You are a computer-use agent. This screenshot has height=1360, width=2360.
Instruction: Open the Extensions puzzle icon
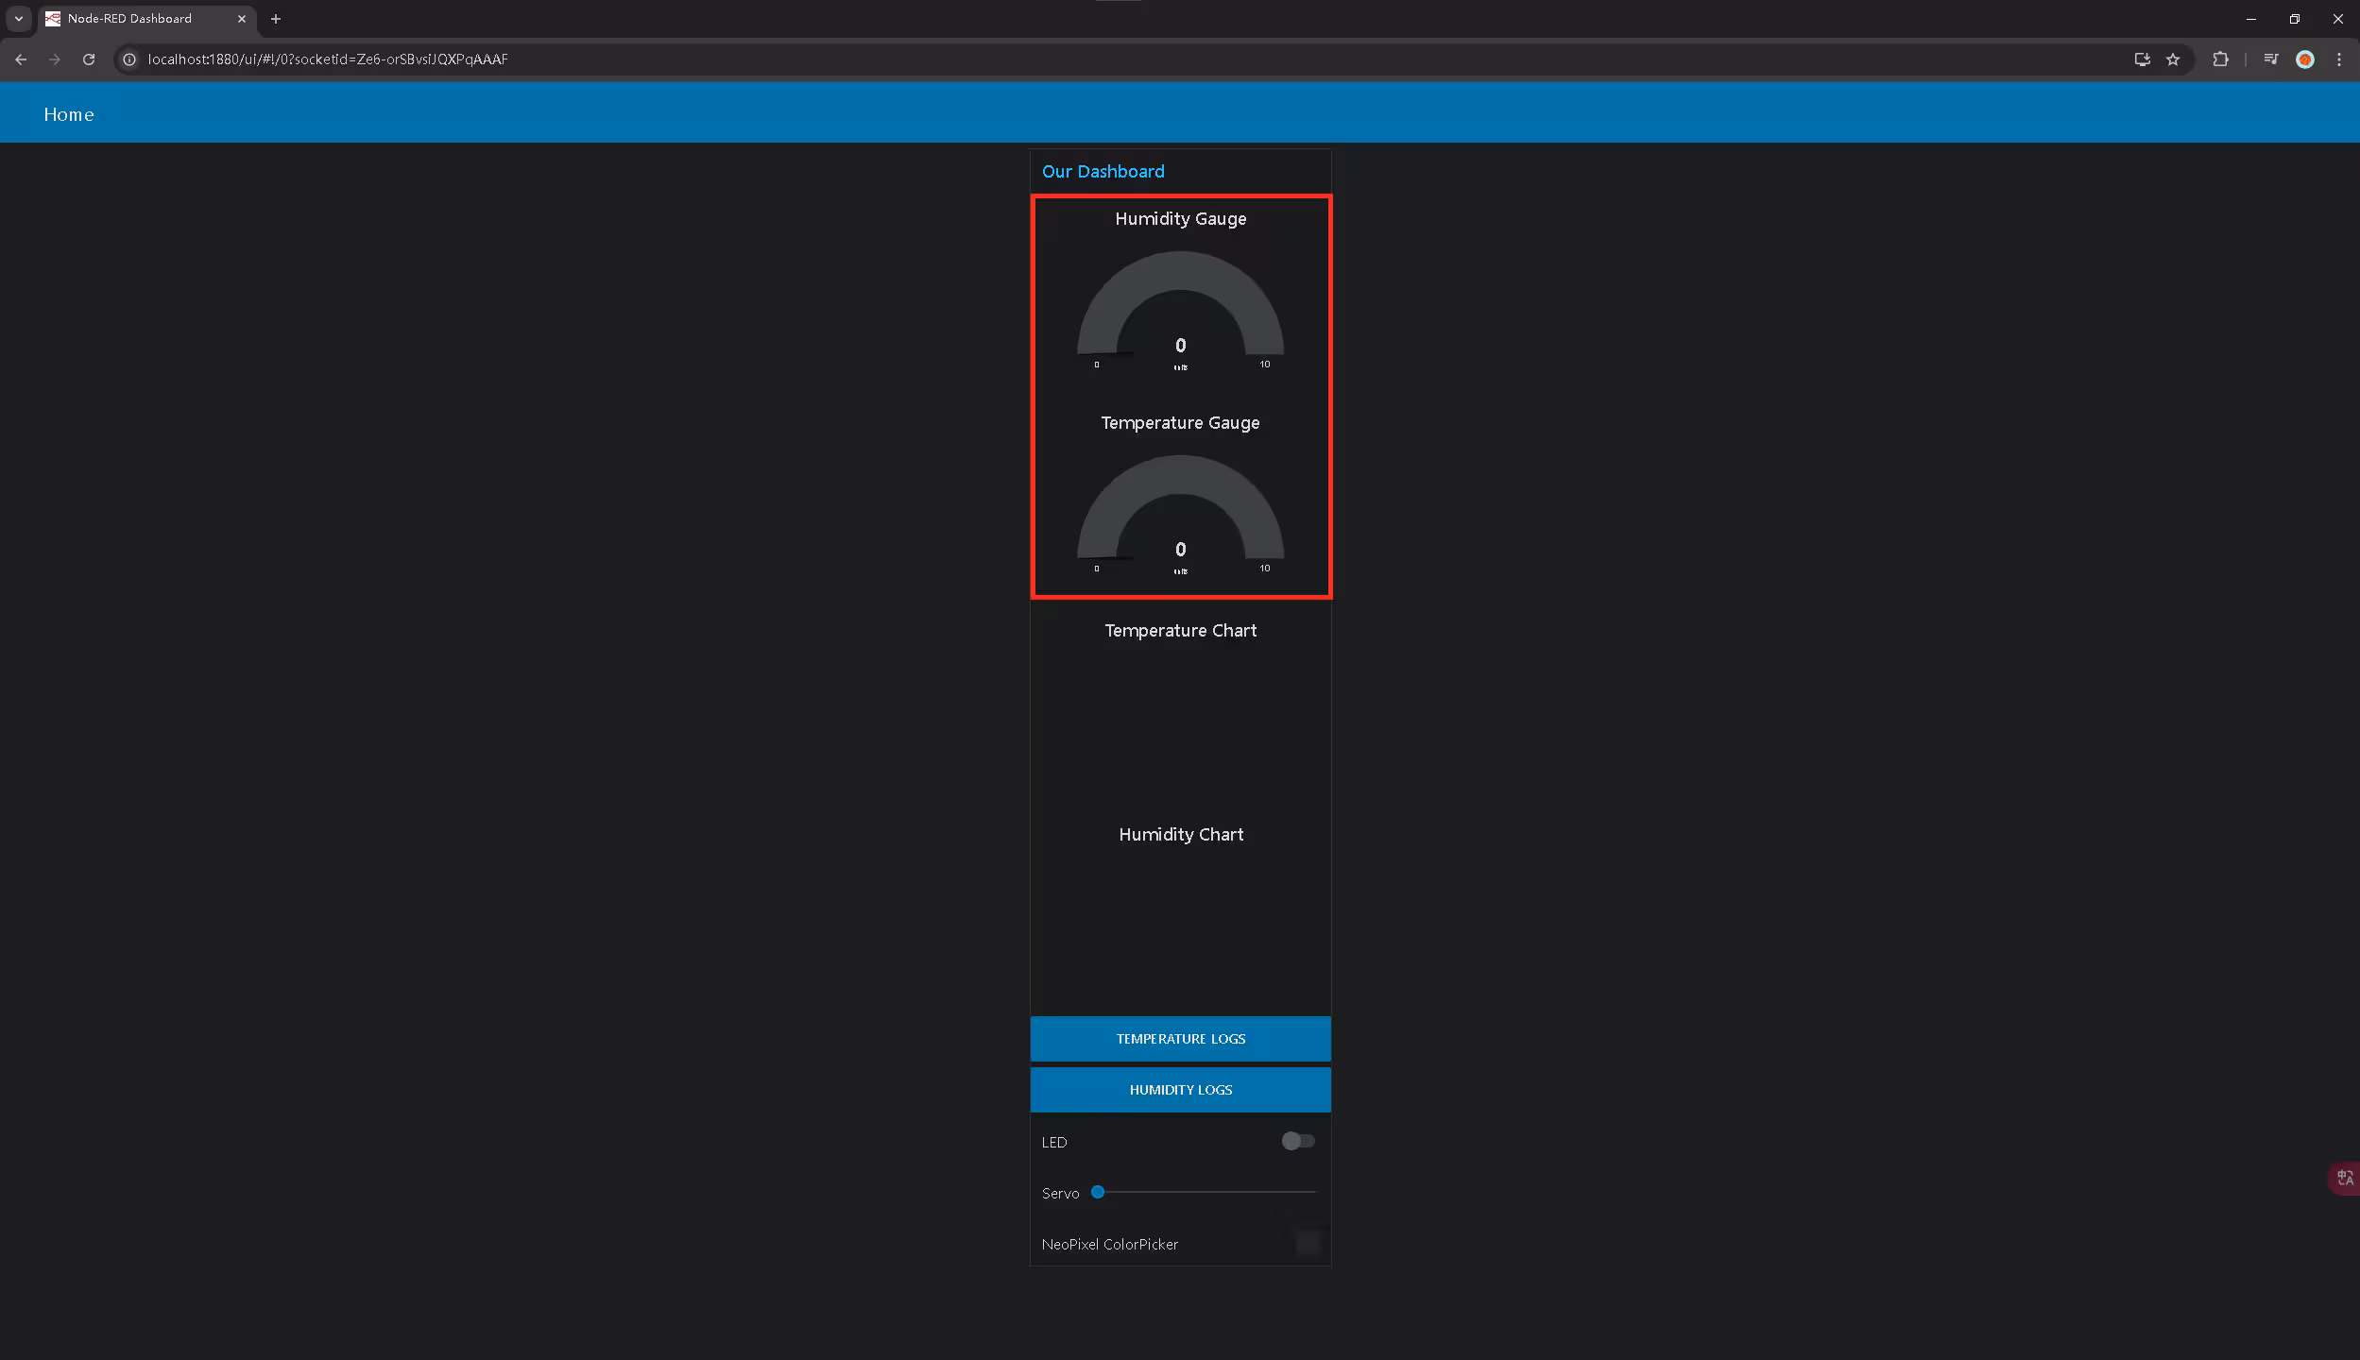coord(2220,59)
